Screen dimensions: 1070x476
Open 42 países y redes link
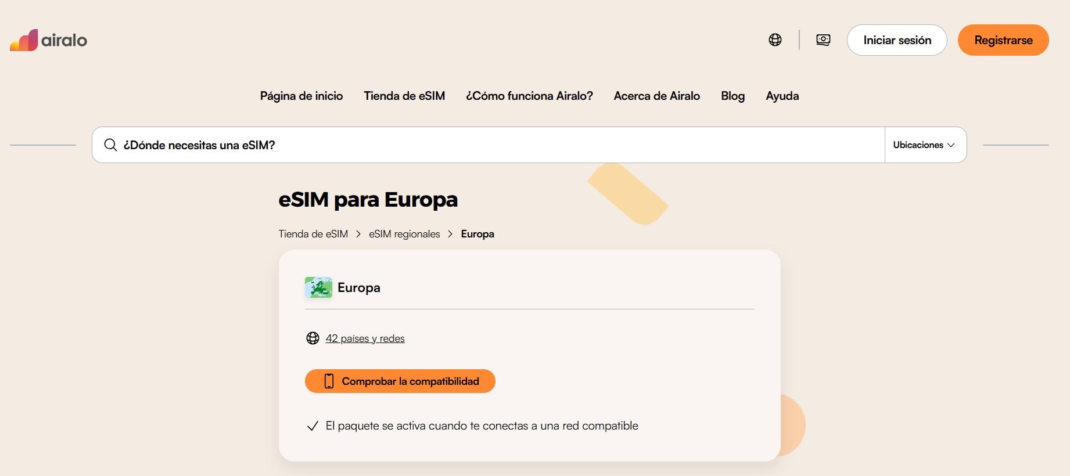point(365,338)
